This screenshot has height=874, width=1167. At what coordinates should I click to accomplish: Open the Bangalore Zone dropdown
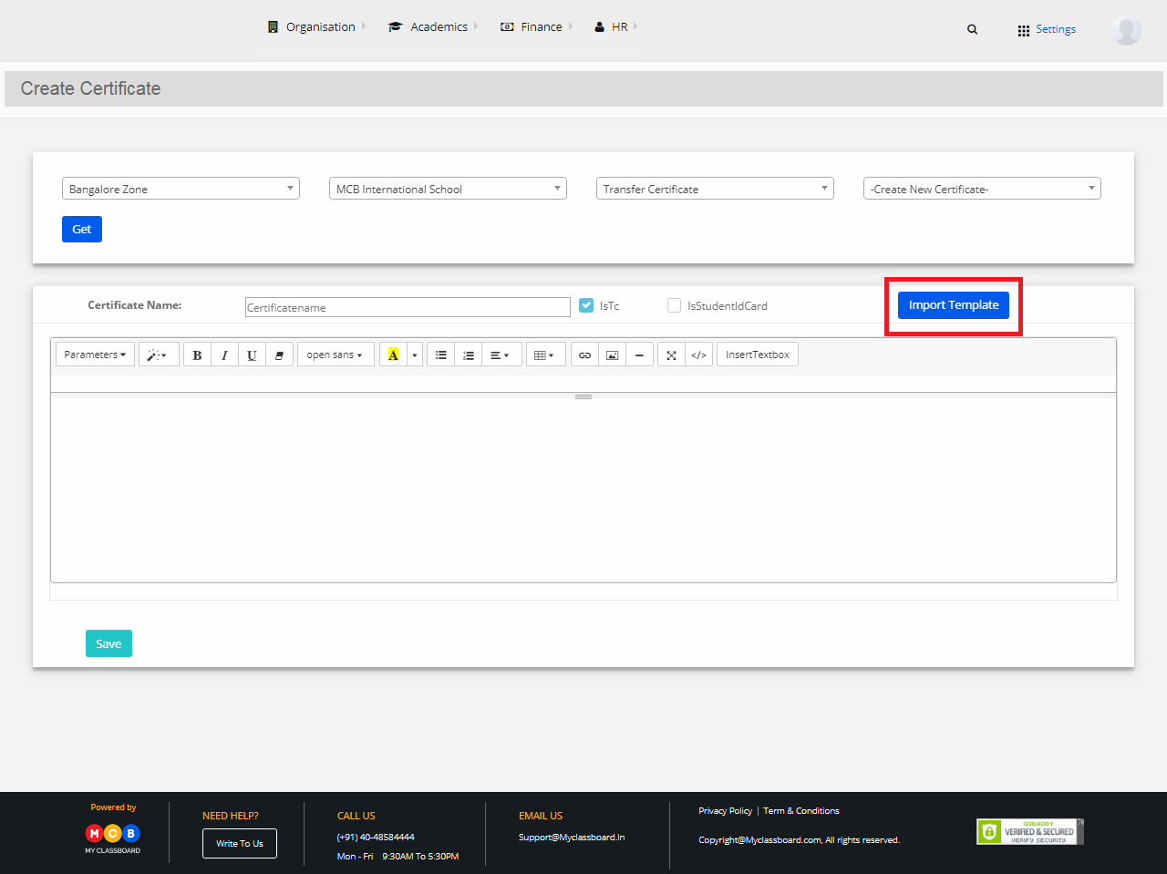pos(181,189)
